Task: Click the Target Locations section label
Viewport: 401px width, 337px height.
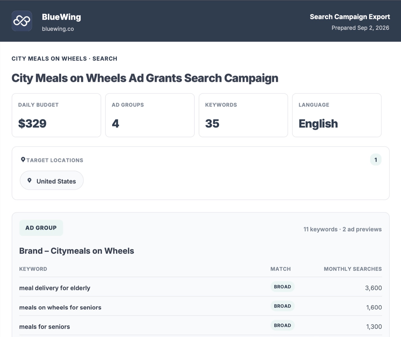Action: 55,160
